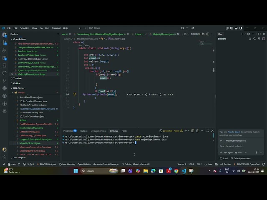Search the chat Sessions

[x=254, y=39]
